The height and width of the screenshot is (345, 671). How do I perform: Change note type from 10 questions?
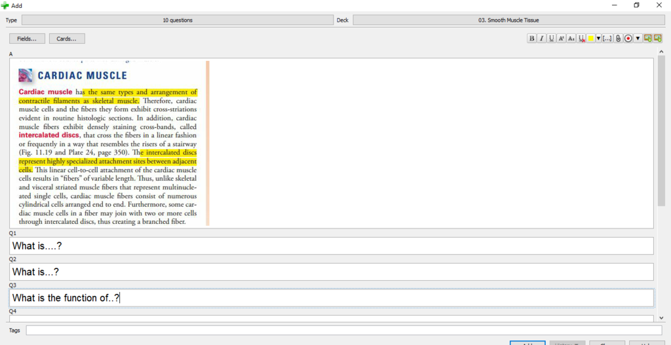[x=178, y=20]
